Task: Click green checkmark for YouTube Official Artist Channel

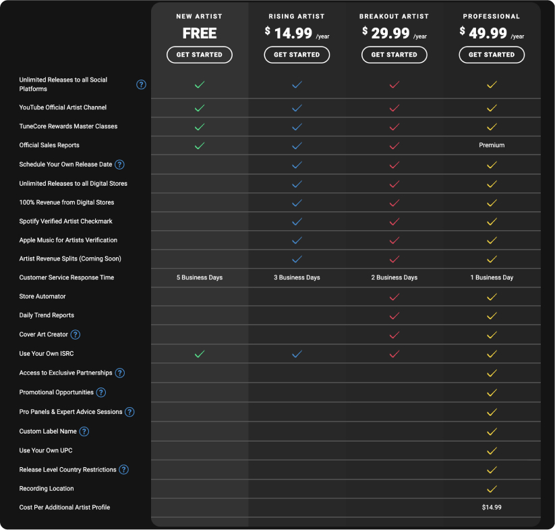Action: point(200,108)
